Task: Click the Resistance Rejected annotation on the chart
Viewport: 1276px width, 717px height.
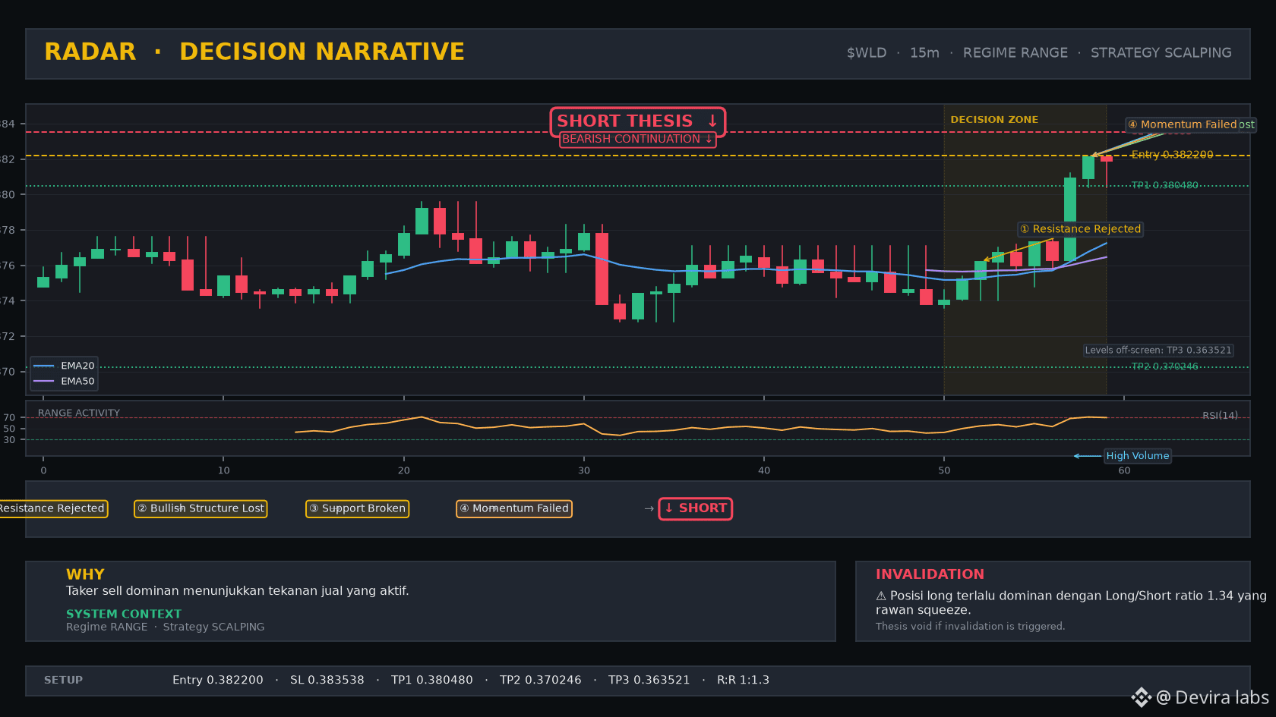Action: [1080, 229]
